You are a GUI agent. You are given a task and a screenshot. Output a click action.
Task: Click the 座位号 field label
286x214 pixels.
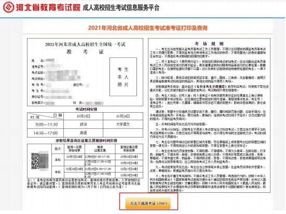pyautogui.click(x=78, y=85)
